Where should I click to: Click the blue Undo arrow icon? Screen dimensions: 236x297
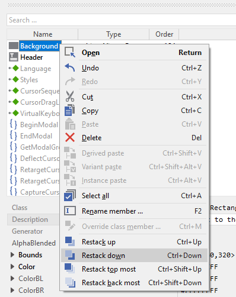[70, 68]
